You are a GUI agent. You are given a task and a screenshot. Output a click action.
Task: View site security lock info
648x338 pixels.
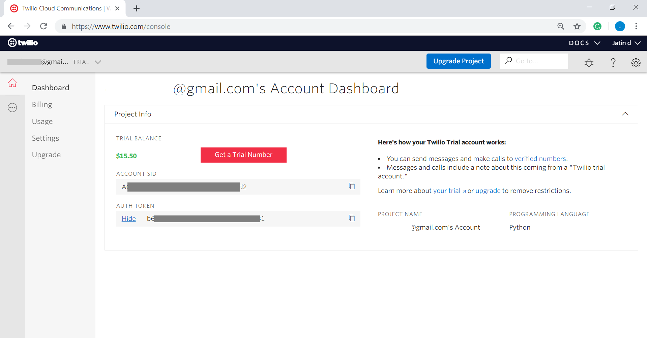(64, 26)
